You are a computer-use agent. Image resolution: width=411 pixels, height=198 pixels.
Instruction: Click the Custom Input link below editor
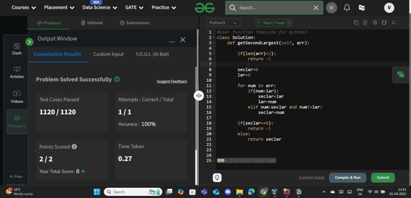[x=311, y=177]
